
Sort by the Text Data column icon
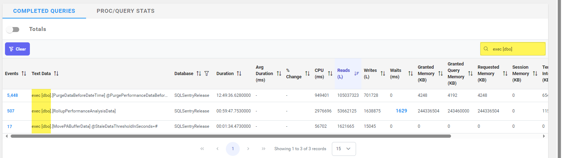click(56, 74)
